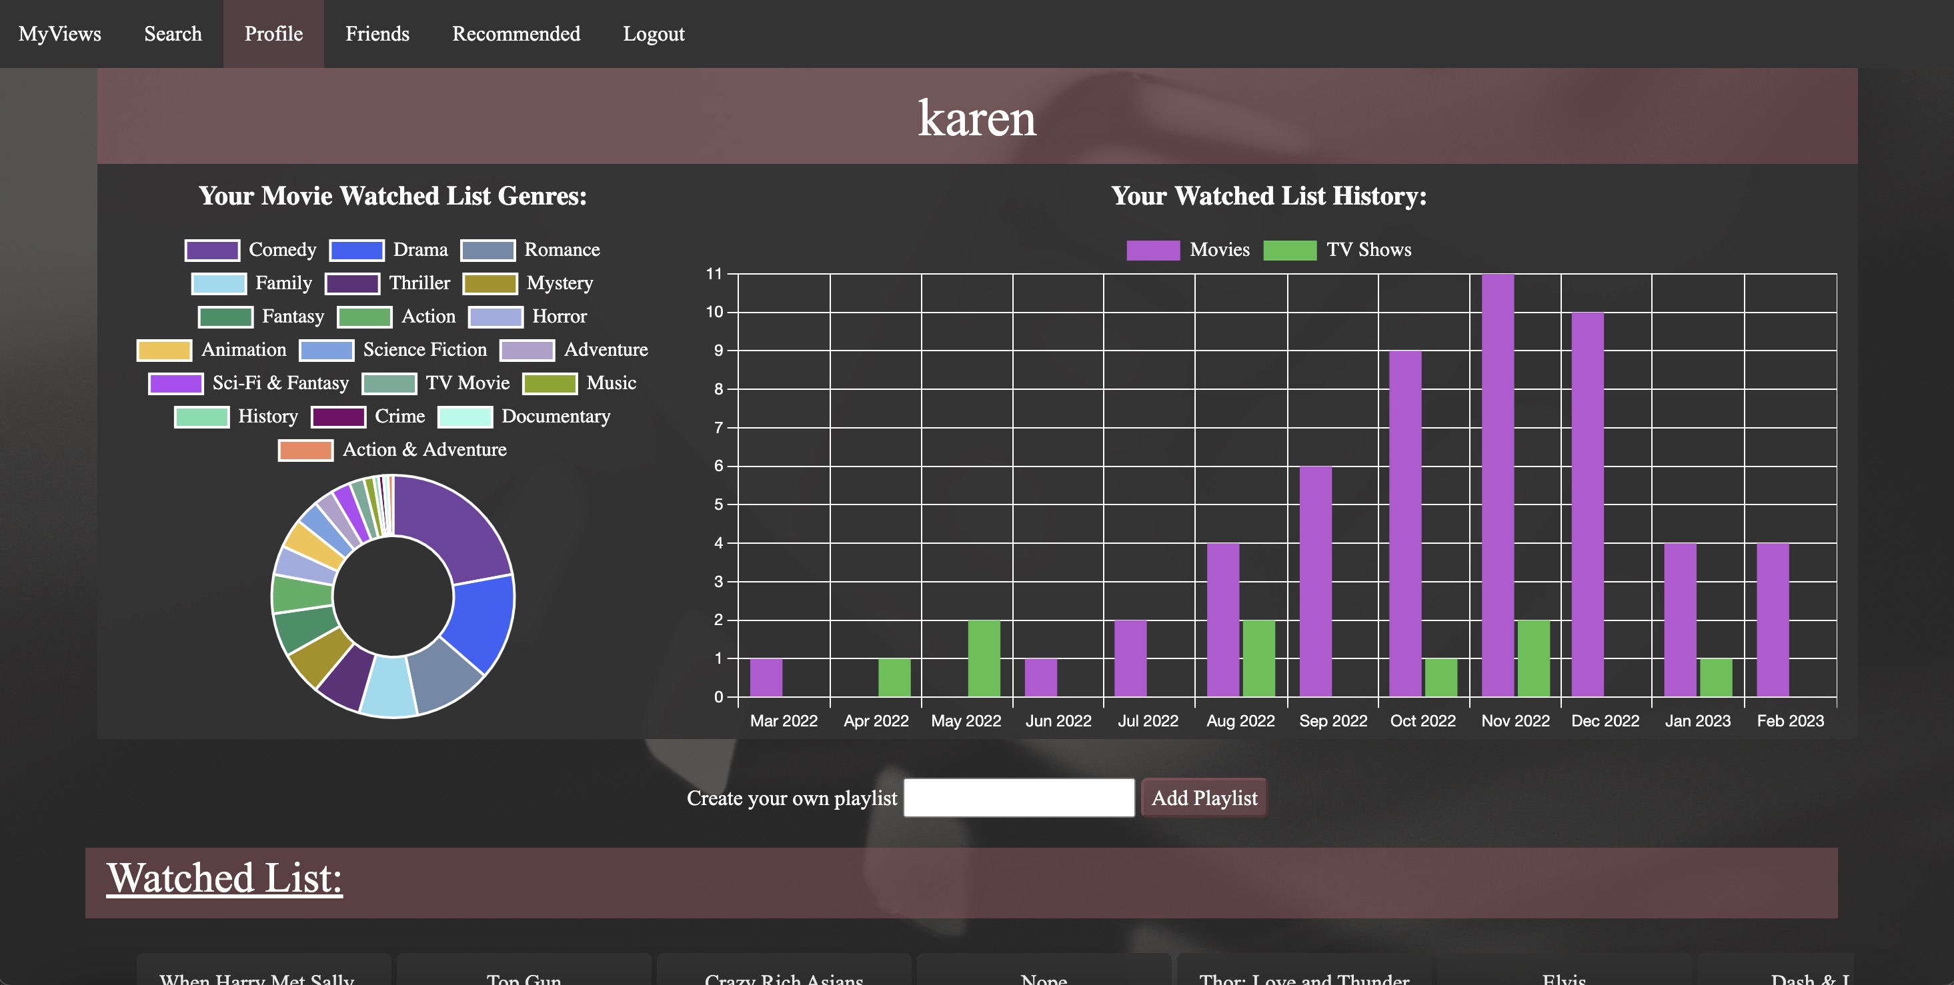Click the MyViews home link

tap(60, 34)
